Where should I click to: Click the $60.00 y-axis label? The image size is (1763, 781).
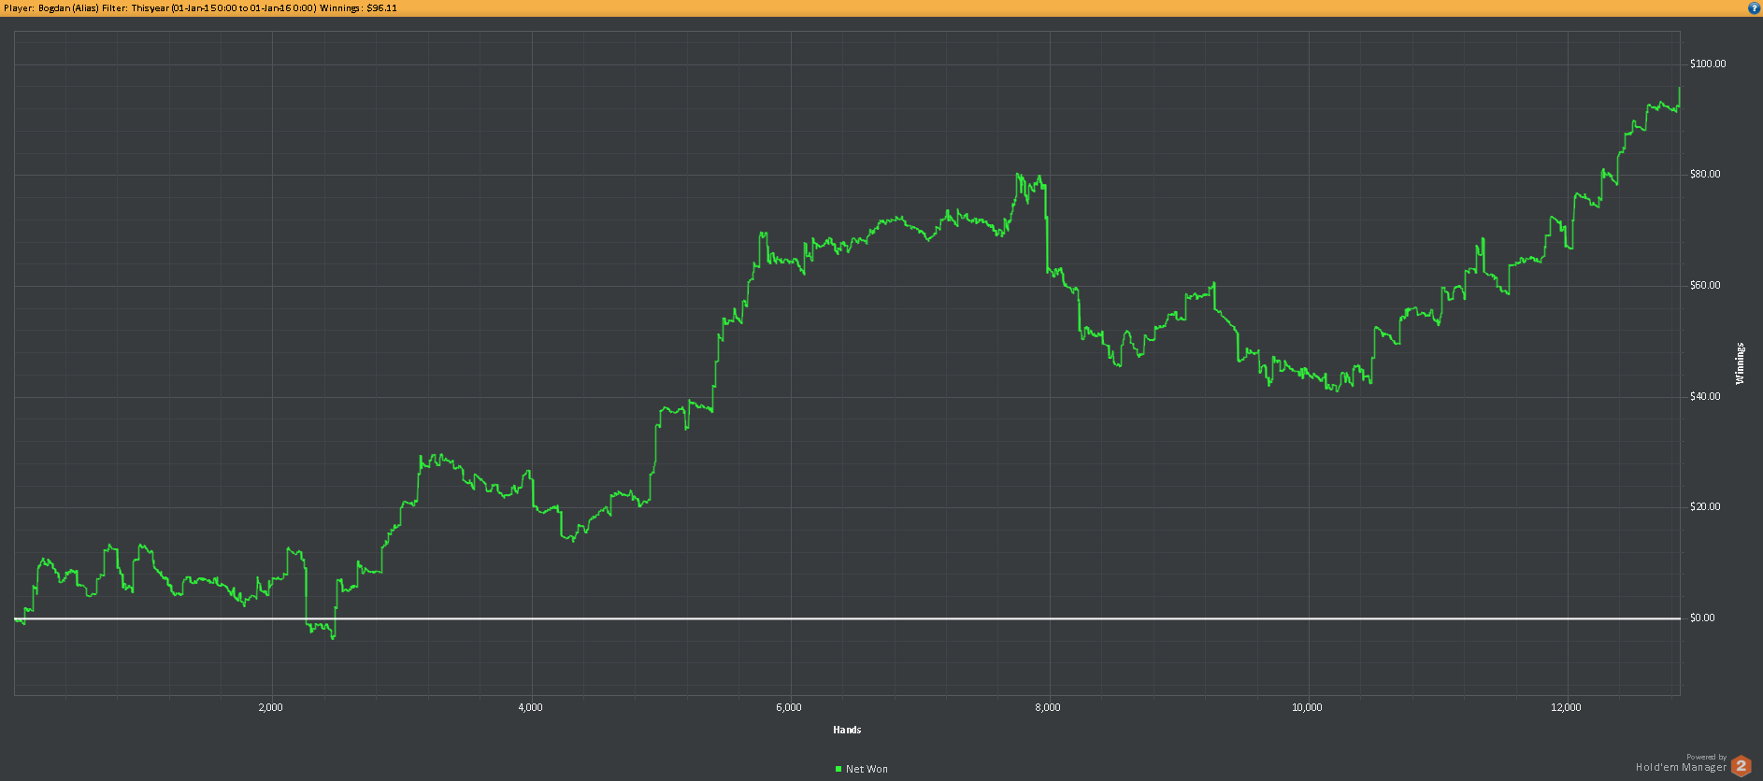pyautogui.click(x=1705, y=285)
